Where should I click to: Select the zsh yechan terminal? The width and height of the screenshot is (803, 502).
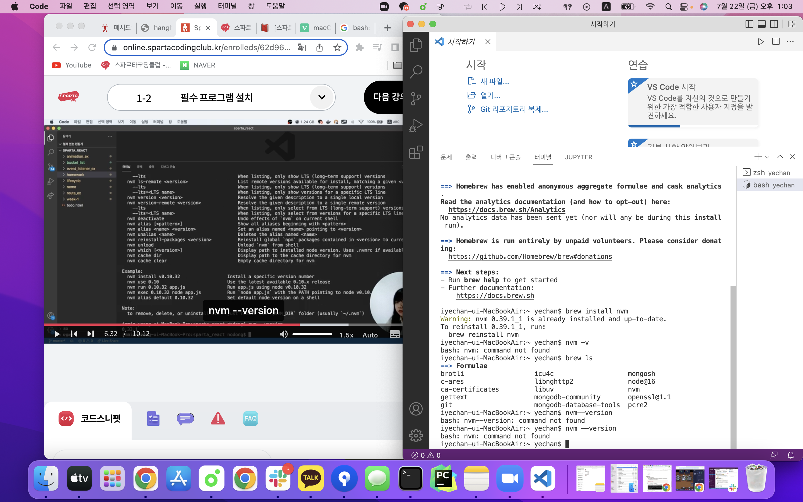tap(770, 172)
